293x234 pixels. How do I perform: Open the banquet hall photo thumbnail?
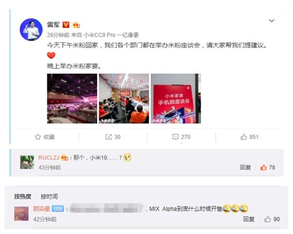(x=72, y=98)
